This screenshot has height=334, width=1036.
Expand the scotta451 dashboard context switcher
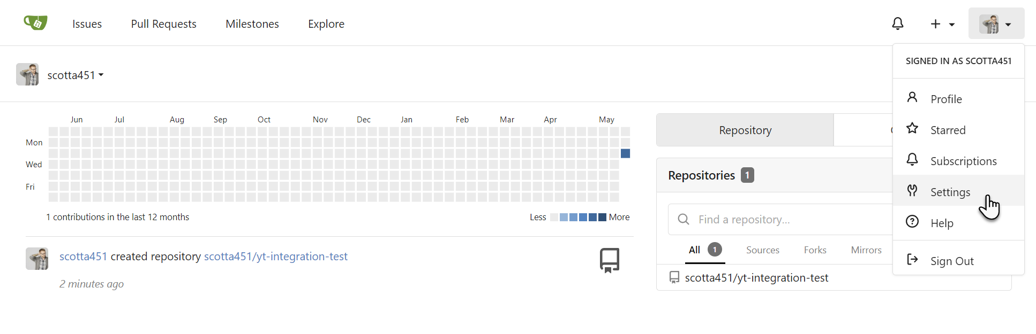click(75, 75)
